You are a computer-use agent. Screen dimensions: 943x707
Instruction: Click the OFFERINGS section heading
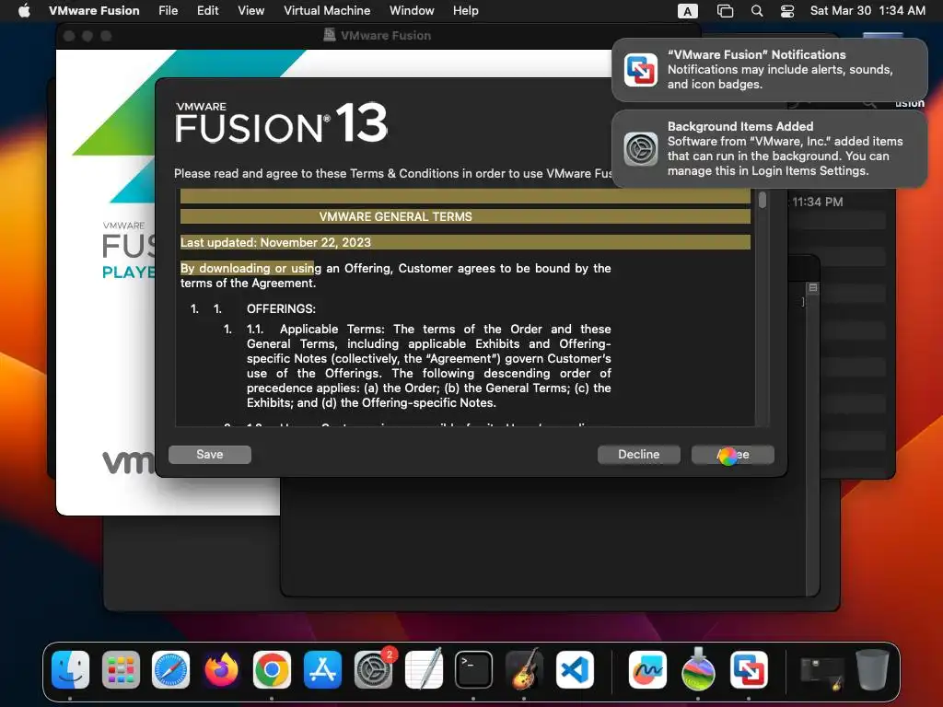(x=281, y=309)
